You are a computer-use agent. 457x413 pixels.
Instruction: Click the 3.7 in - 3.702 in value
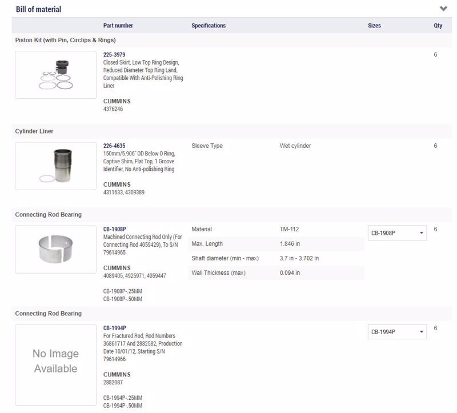click(299, 258)
